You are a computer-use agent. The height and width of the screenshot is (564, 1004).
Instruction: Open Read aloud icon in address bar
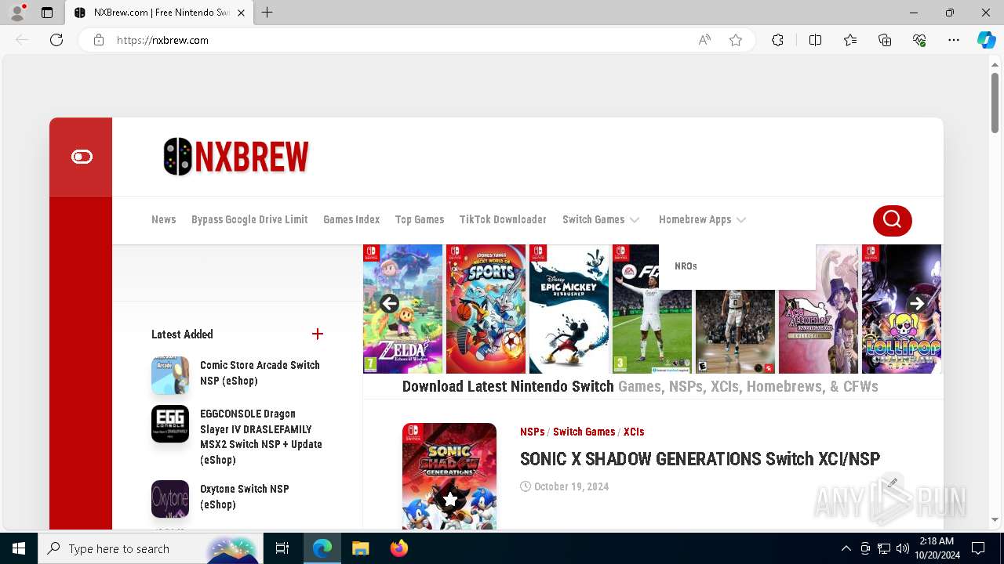(x=704, y=40)
